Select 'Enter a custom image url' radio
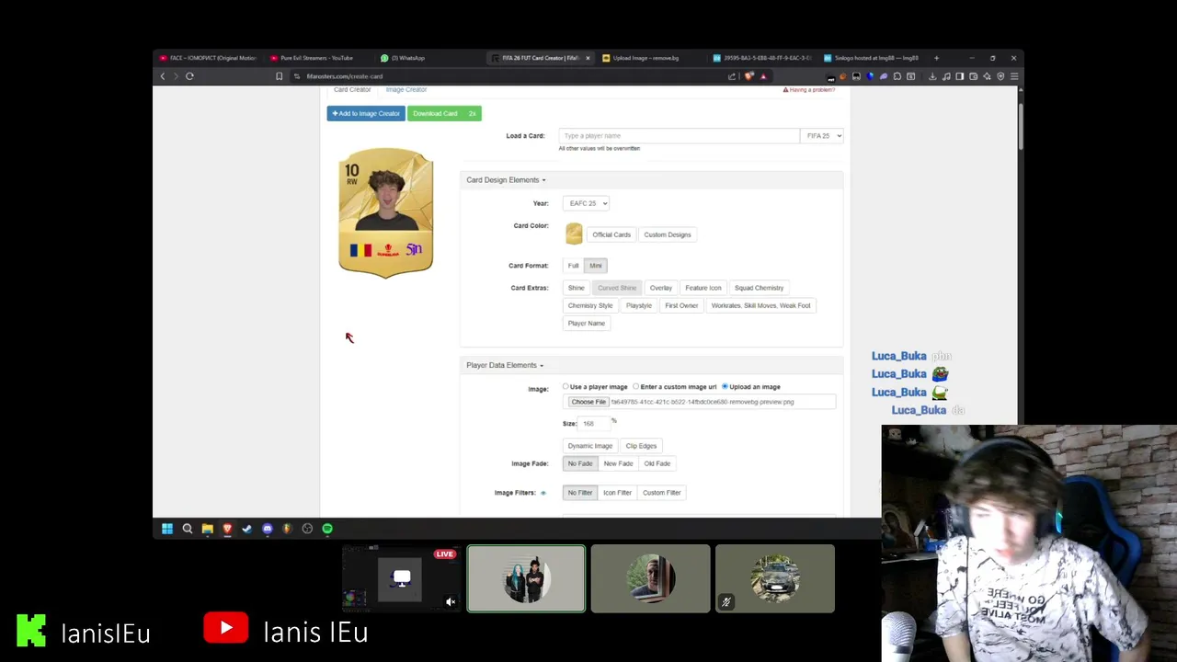 coord(635,387)
